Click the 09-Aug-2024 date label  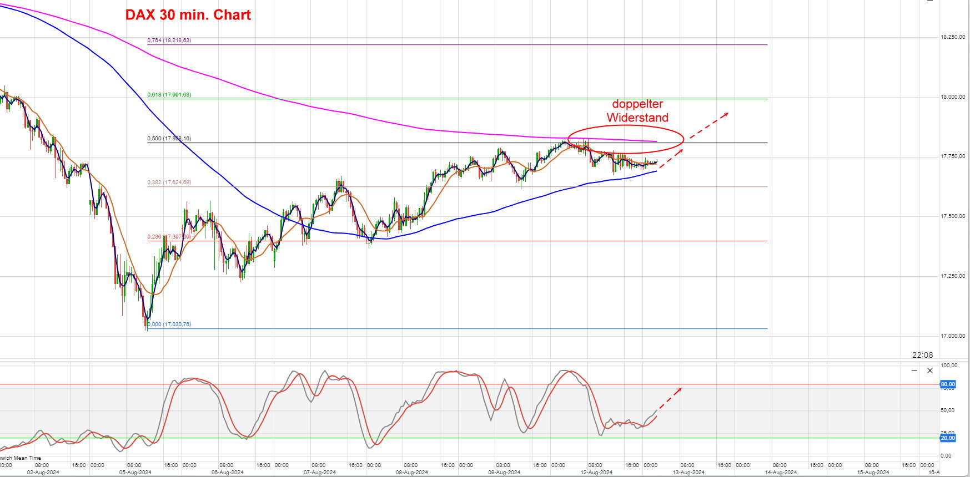click(x=504, y=473)
